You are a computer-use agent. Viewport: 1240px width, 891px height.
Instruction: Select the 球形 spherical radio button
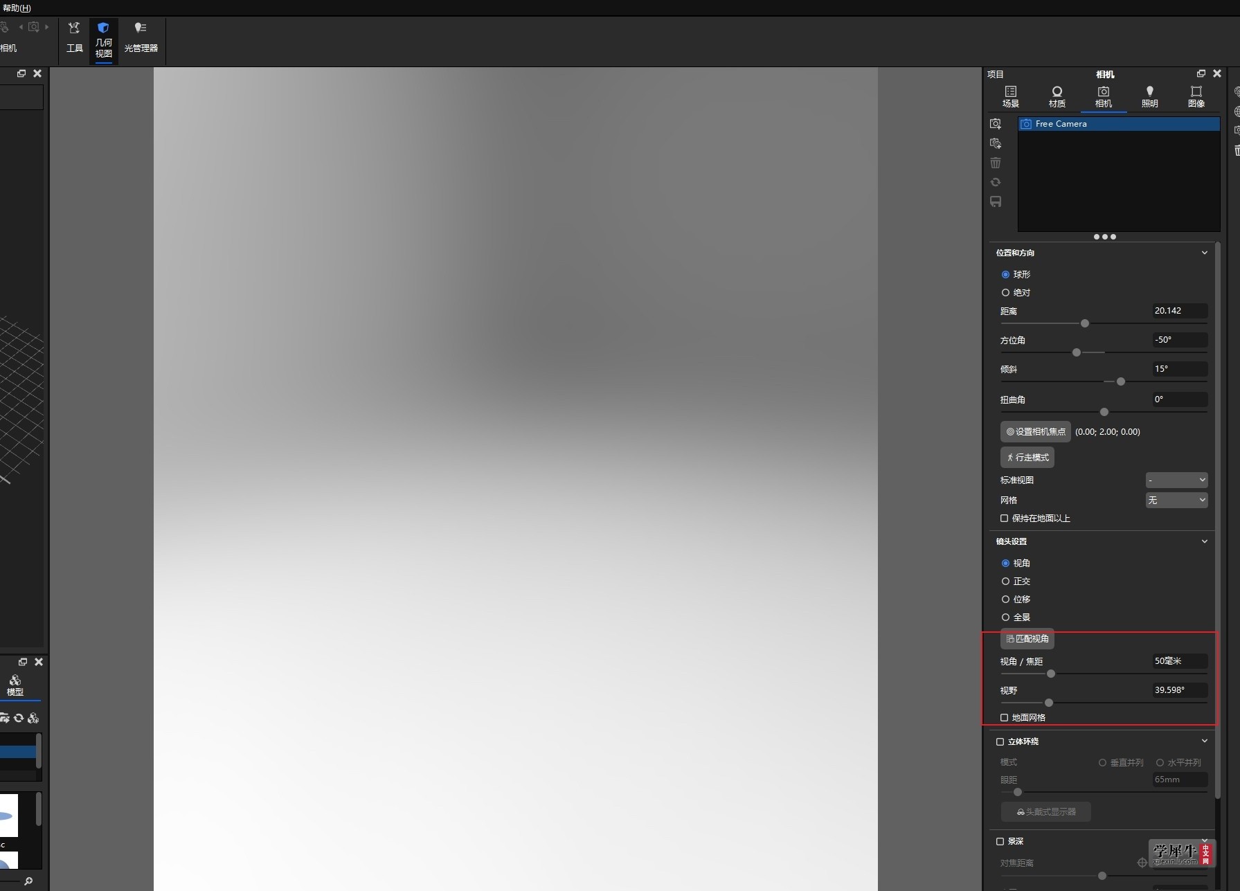tap(1005, 275)
